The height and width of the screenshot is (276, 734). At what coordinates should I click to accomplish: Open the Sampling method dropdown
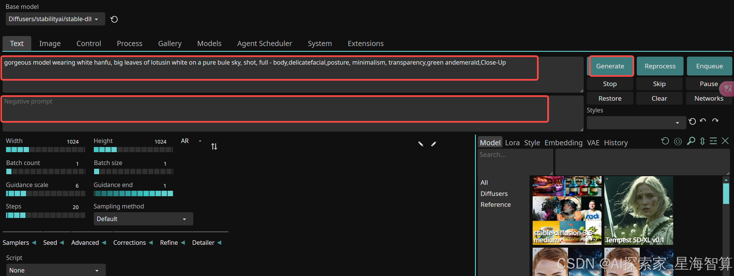click(143, 219)
